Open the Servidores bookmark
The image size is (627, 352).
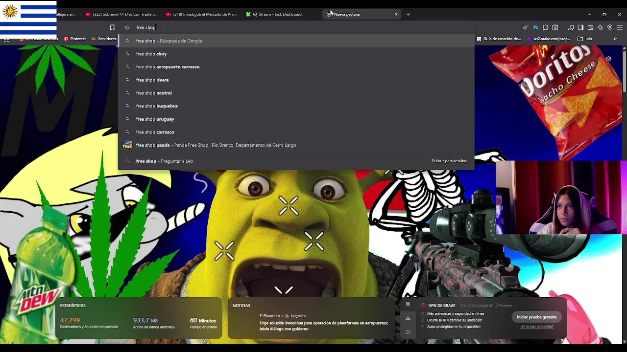[x=104, y=39]
